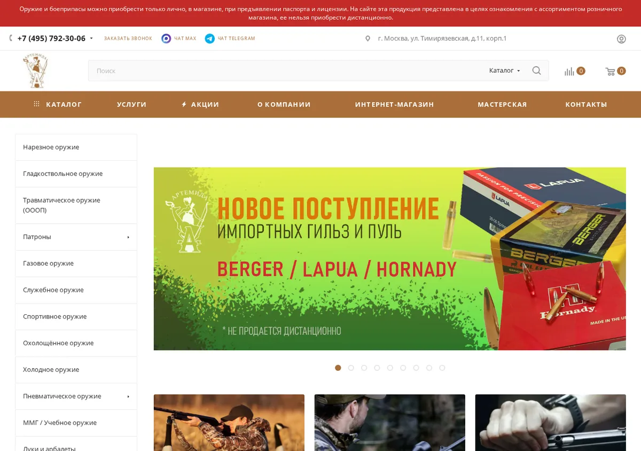
Task: Click the Заказать звонок link
Action: [x=128, y=38]
